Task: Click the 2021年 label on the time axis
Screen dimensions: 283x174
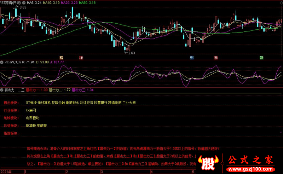Action: 6,172
